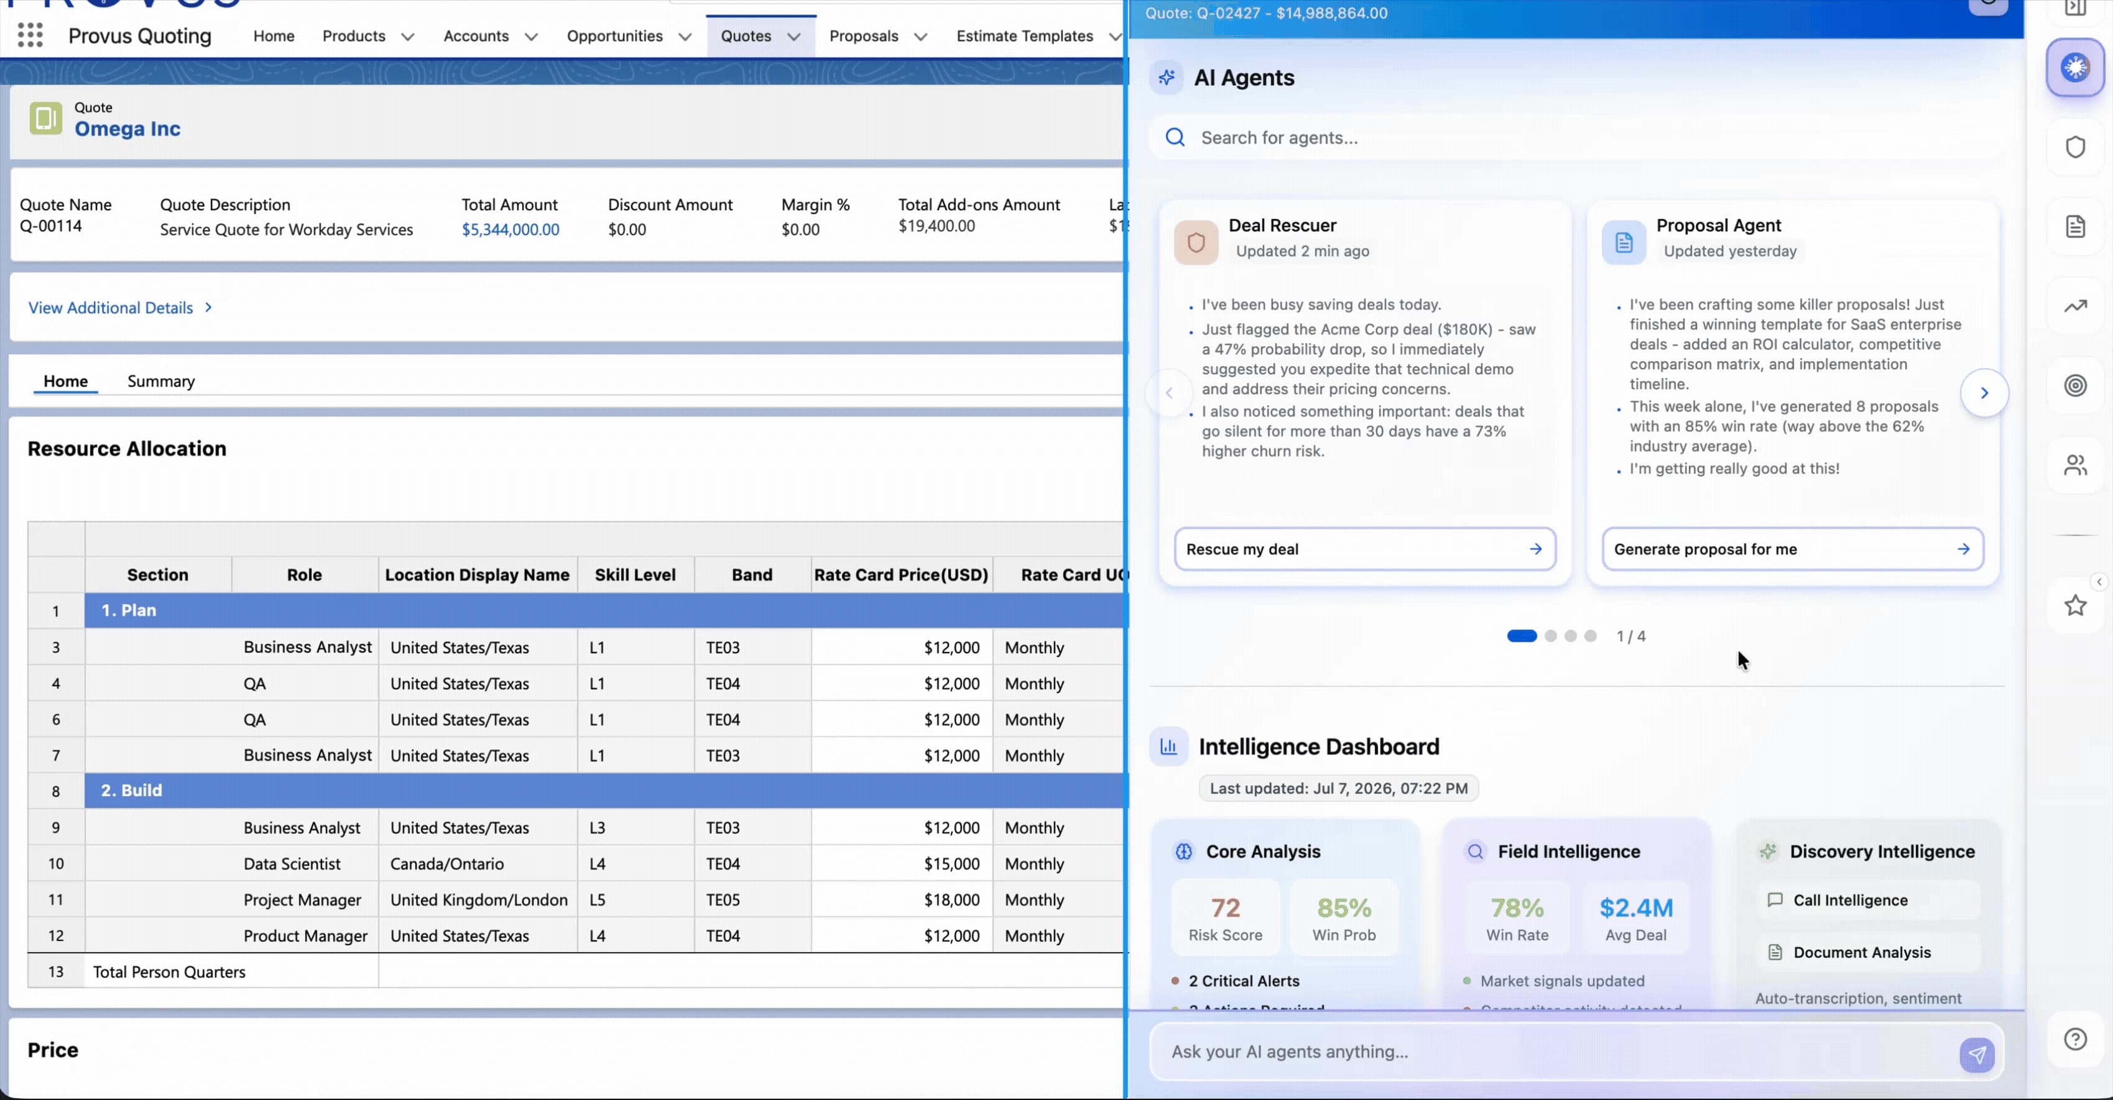Click the Discovery Intelligence sparkle icon
The image size is (2113, 1100).
point(1768,851)
